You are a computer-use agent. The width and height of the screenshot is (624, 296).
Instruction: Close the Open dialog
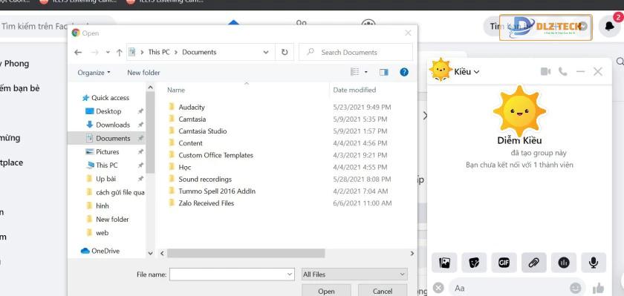pos(408,33)
